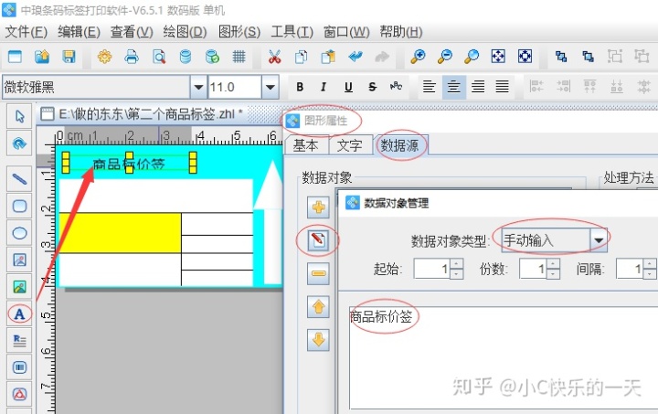This screenshot has height=414, width=658.
Task: Select the rich text tool
Action: [20, 341]
